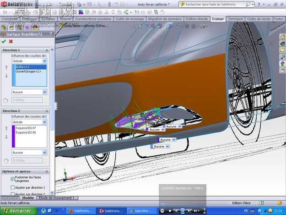Open Etude de mouvement 1 tab
This screenshot has height=215, width=286.
click(x=56, y=198)
